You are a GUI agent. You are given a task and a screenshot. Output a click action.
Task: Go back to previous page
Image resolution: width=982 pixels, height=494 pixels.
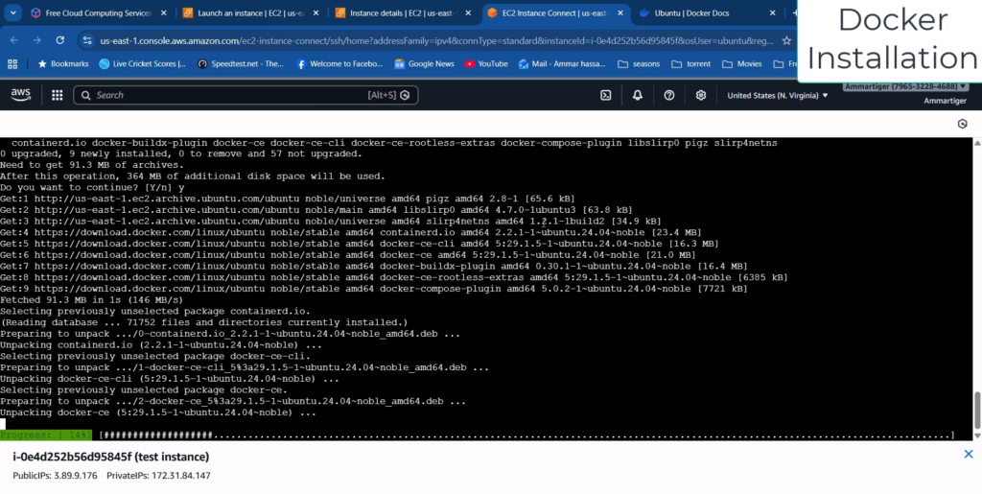click(x=13, y=40)
